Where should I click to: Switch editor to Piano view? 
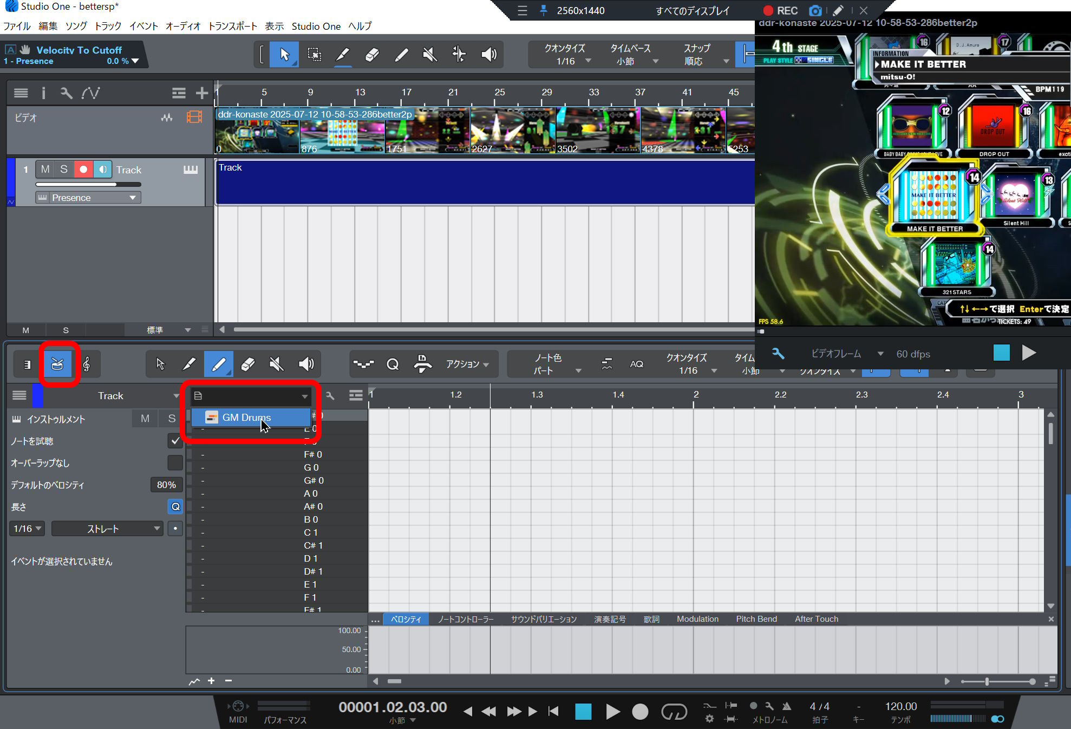click(x=27, y=364)
